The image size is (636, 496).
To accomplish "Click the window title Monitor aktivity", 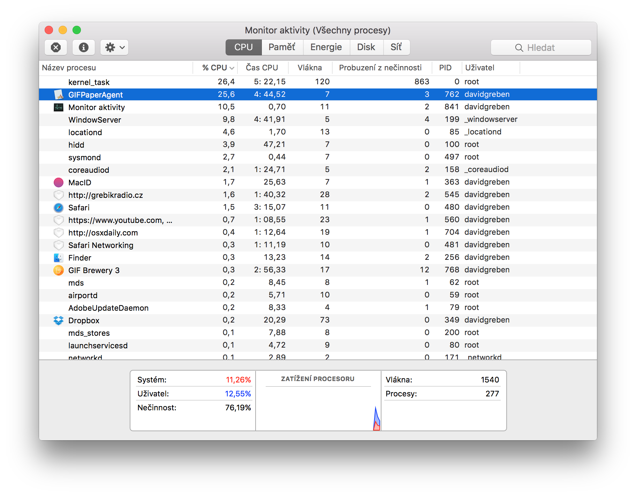I will click(318, 30).
